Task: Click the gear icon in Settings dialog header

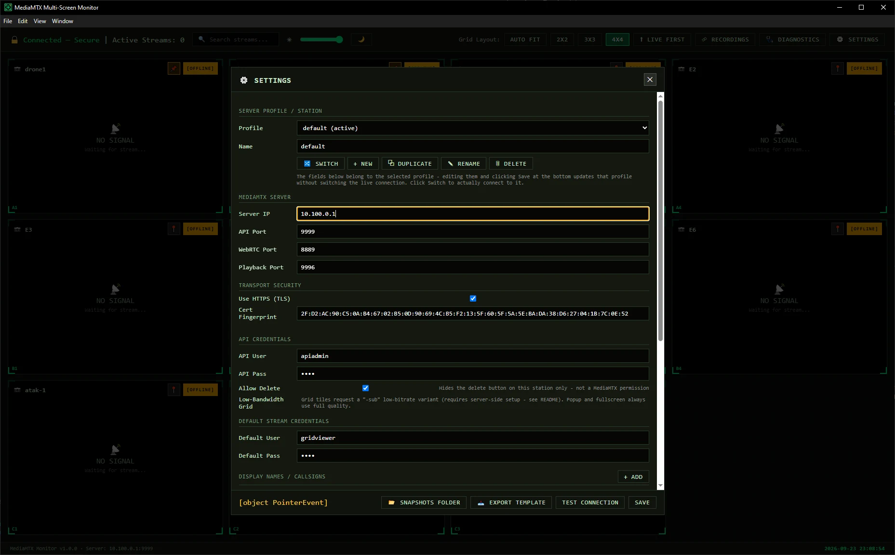Action: click(244, 80)
